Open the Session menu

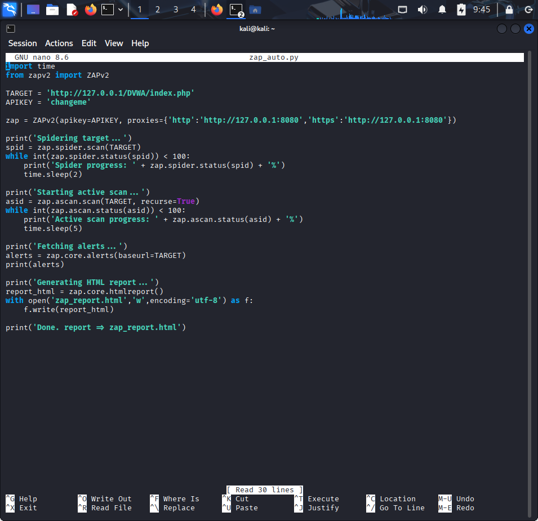[23, 43]
